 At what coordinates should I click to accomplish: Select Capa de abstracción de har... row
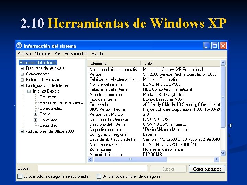154,139
